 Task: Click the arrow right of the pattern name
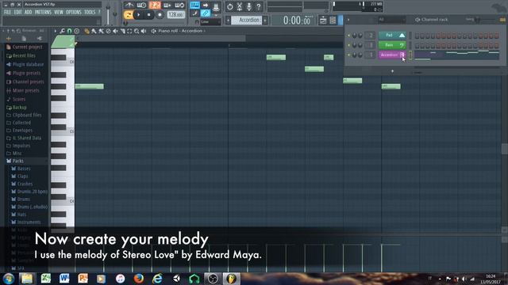265,20
